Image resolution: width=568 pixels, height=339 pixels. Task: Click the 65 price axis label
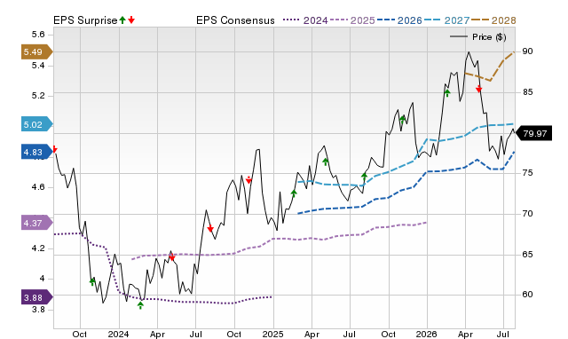(527, 254)
